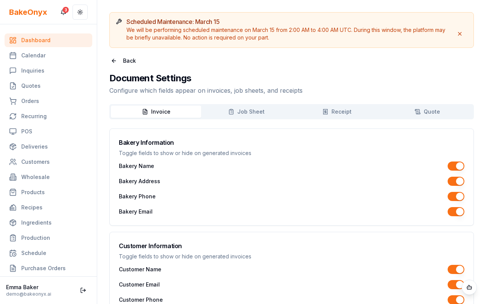
Task: Open the notifications bell icon
Action: [x=63, y=12]
